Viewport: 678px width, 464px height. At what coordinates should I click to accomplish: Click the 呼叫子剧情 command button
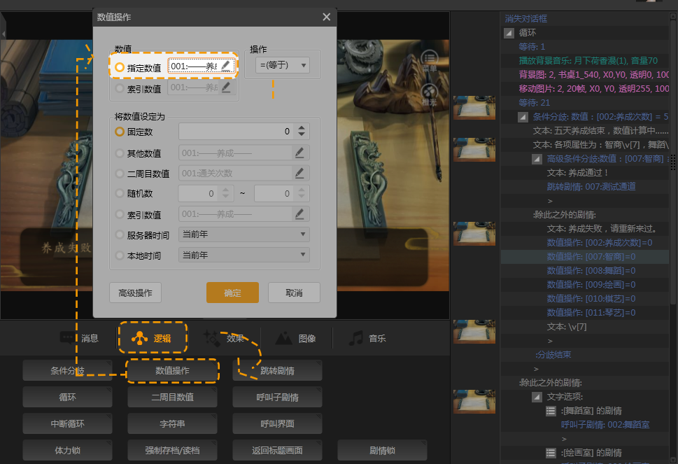tap(277, 398)
